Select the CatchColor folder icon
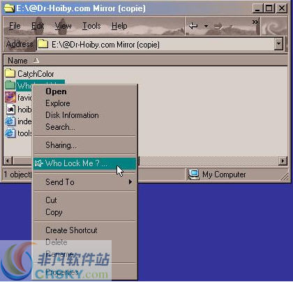 click(10, 73)
